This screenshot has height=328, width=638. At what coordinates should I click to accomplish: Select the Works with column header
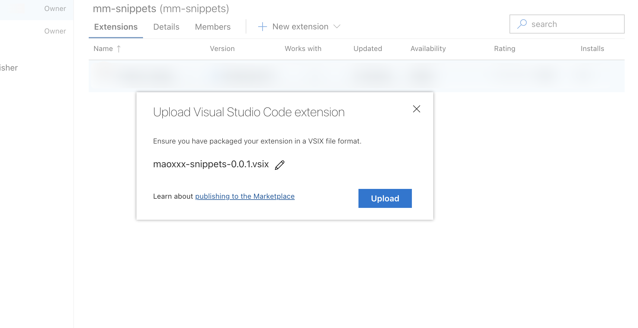coord(303,49)
